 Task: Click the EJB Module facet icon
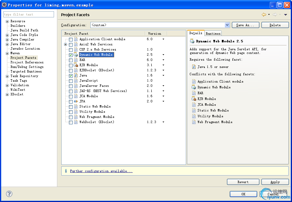tap(76, 65)
